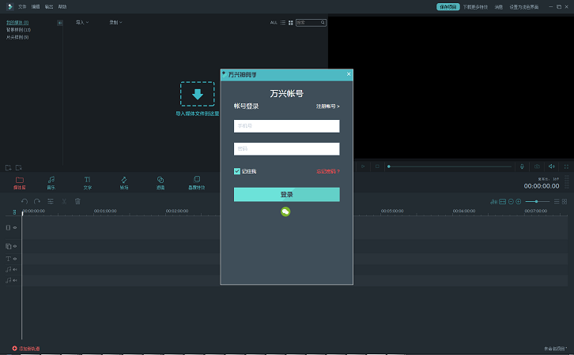Open the 编辑 (Edit) menu

[x=36, y=6]
